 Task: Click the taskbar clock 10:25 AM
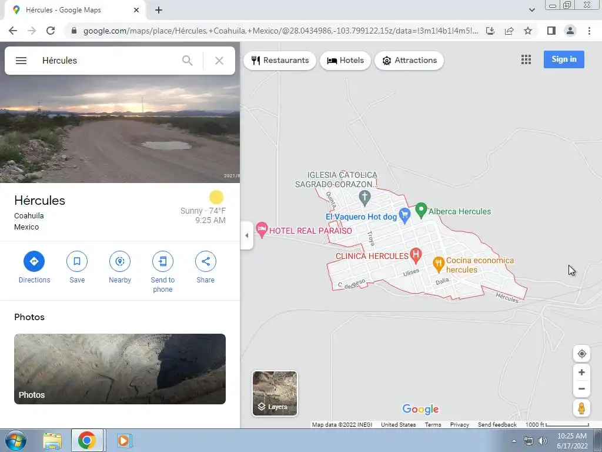571,441
